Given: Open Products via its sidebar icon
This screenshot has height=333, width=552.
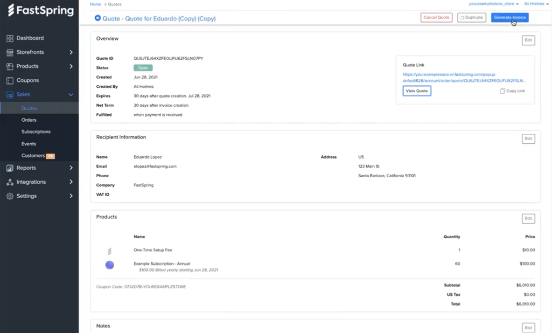Looking at the screenshot, I should pos(10,66).
